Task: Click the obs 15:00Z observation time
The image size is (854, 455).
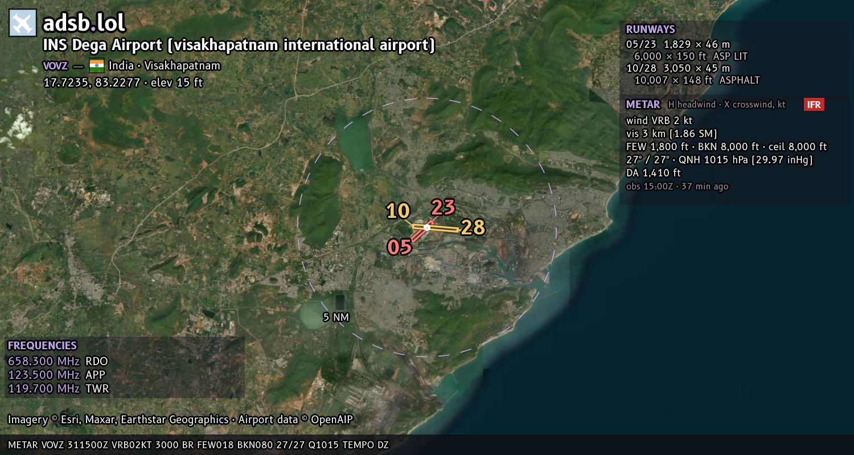Action: (677, 187)
